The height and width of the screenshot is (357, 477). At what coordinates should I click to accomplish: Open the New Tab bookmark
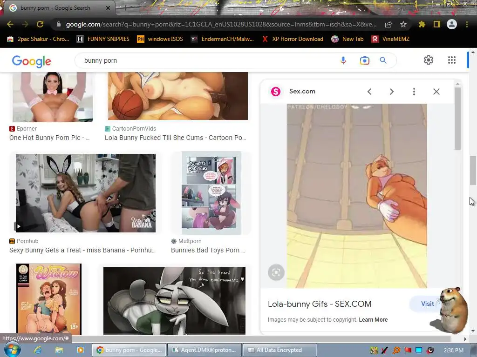click(x=348, y=39)
